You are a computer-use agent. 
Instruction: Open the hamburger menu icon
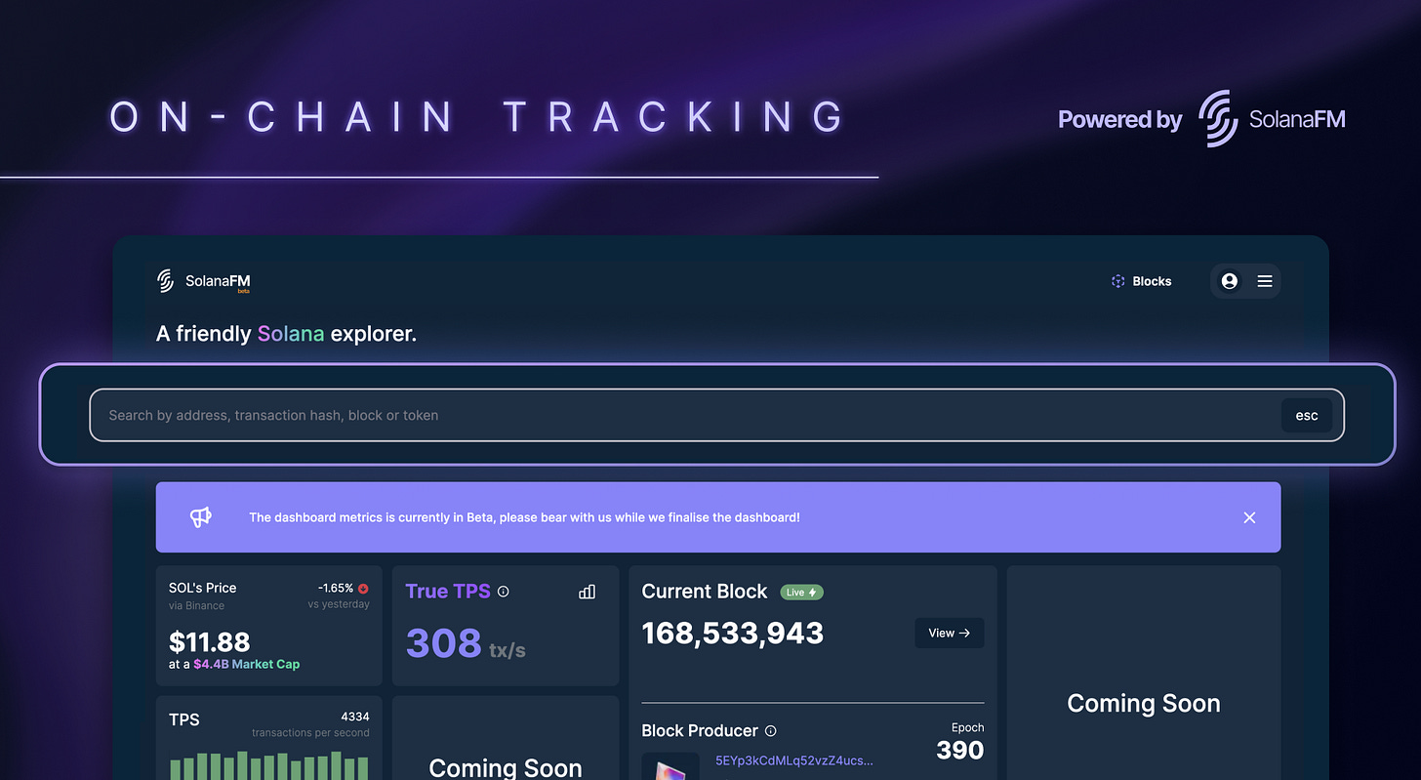(1265, 281)
